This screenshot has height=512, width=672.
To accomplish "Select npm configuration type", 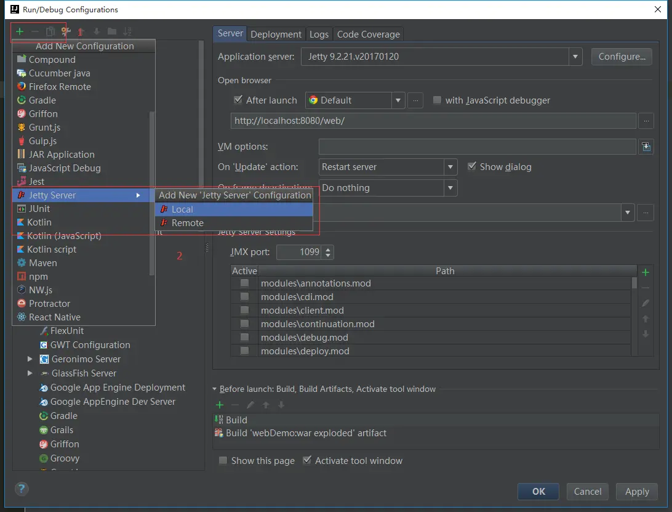I will (x=84, y=277).
